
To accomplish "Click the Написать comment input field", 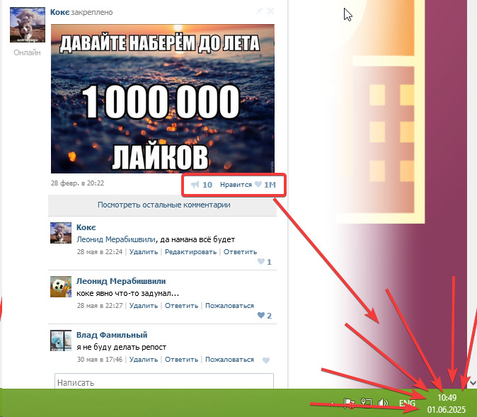I will pos(164,382).
